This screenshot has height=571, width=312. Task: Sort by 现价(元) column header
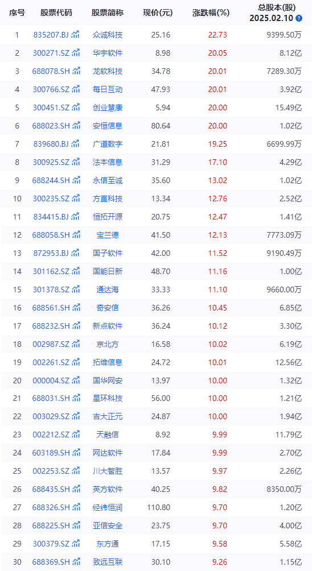(x=158, y=13)
